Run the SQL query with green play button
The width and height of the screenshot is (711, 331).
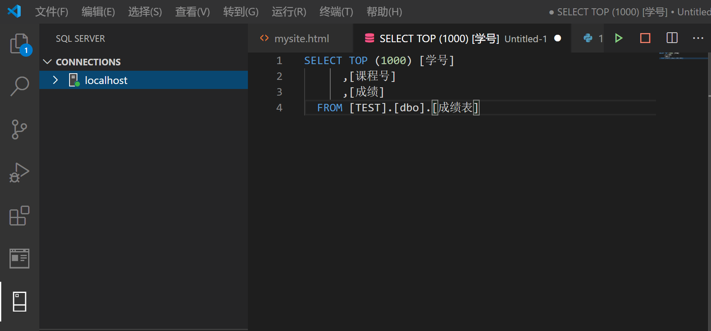tap(619, 38)
